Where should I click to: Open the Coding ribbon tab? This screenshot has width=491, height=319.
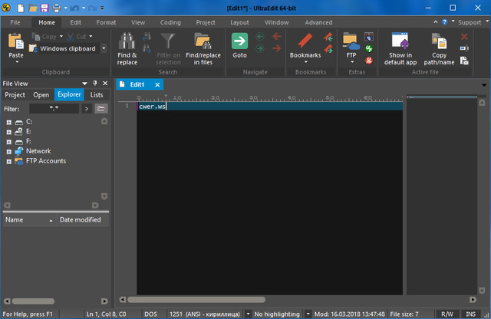point(170,22)
